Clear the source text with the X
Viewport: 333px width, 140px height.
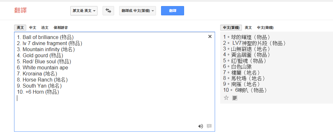pos(210,36)
